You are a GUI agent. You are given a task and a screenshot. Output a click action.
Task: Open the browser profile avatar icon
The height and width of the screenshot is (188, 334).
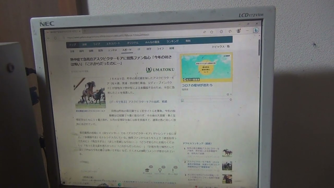[238, 31]
